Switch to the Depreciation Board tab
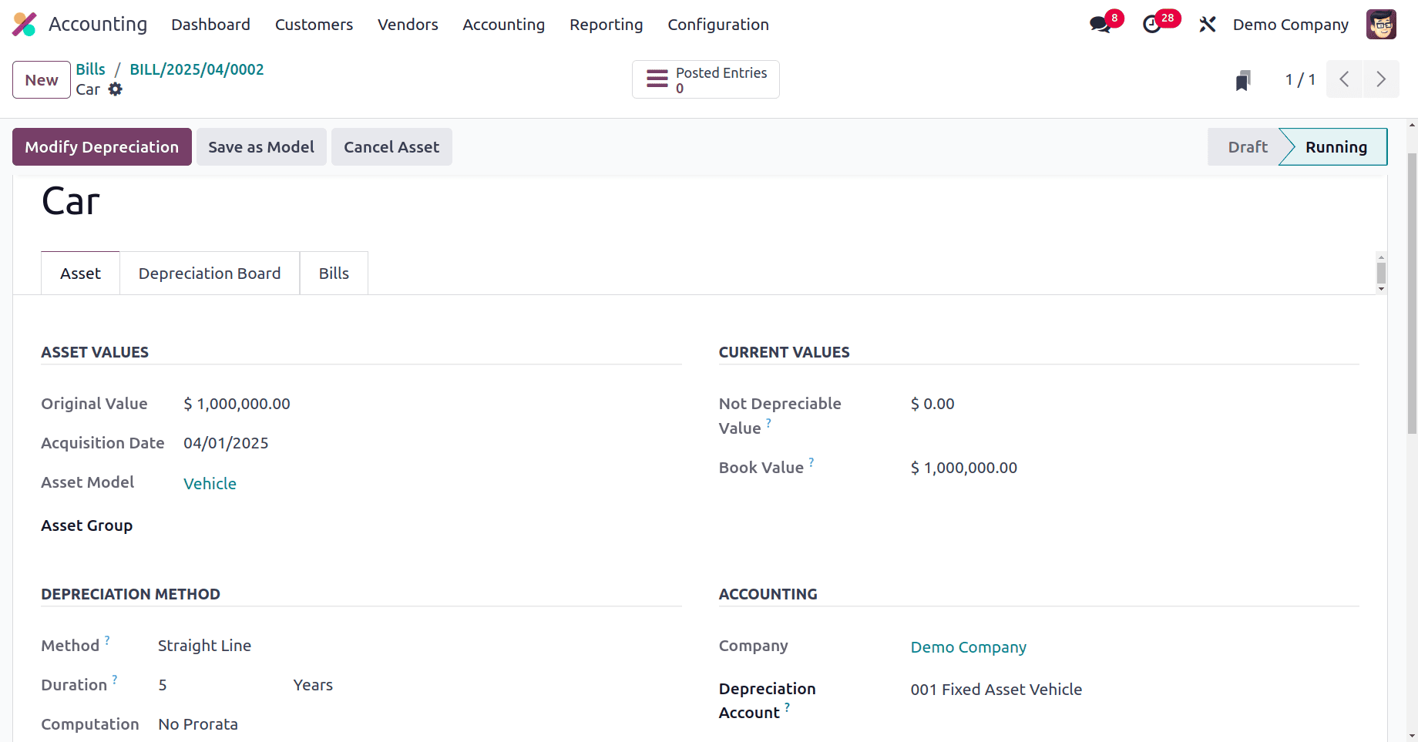 point(210,274)
